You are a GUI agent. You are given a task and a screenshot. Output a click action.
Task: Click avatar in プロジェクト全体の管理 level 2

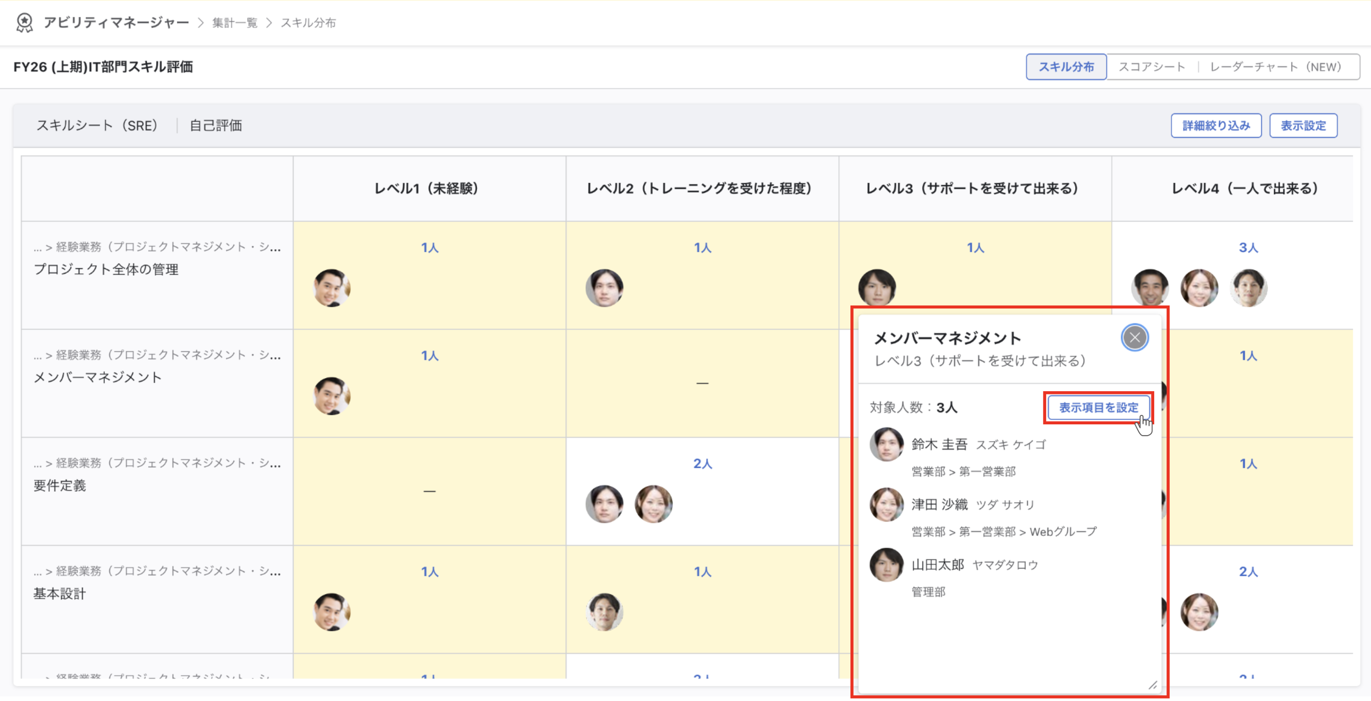click(604, 288)
